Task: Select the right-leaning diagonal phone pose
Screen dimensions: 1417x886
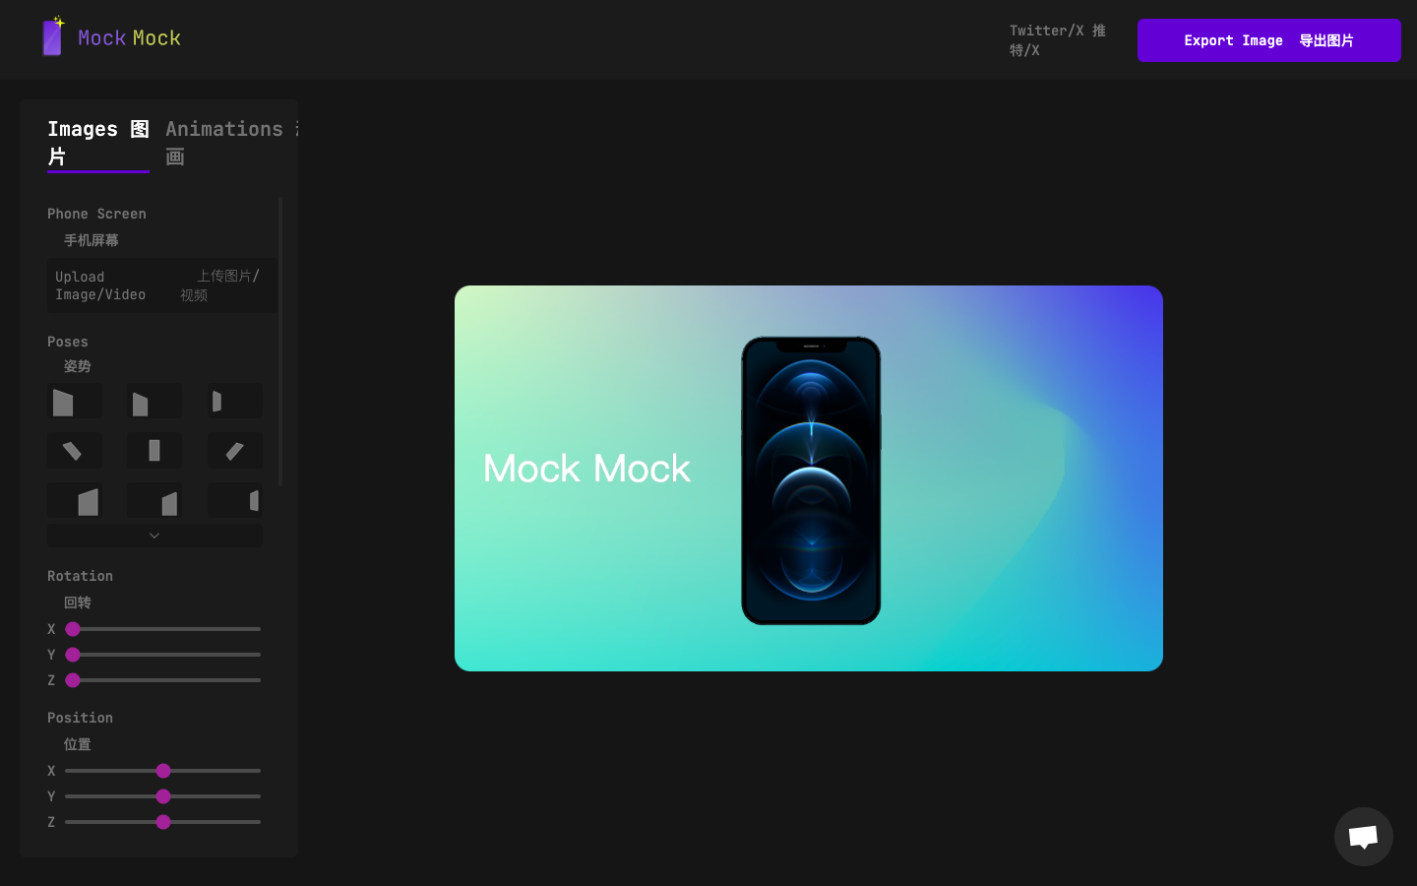Action: coord(234,450)
